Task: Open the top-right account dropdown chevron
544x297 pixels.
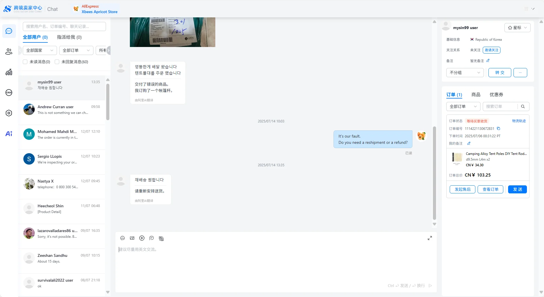Action: pyautogui.click(x=533, y=9)
